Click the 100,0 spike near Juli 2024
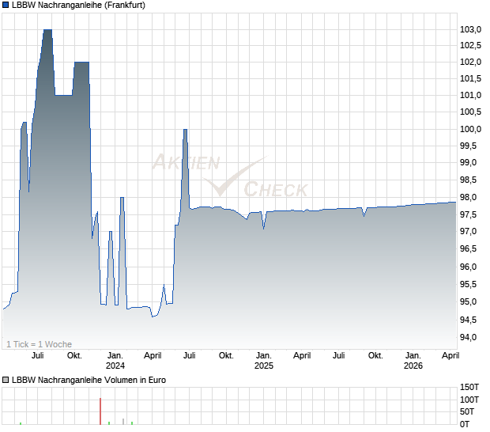Viewport: 490px width, 432px height. pos(185,130)
